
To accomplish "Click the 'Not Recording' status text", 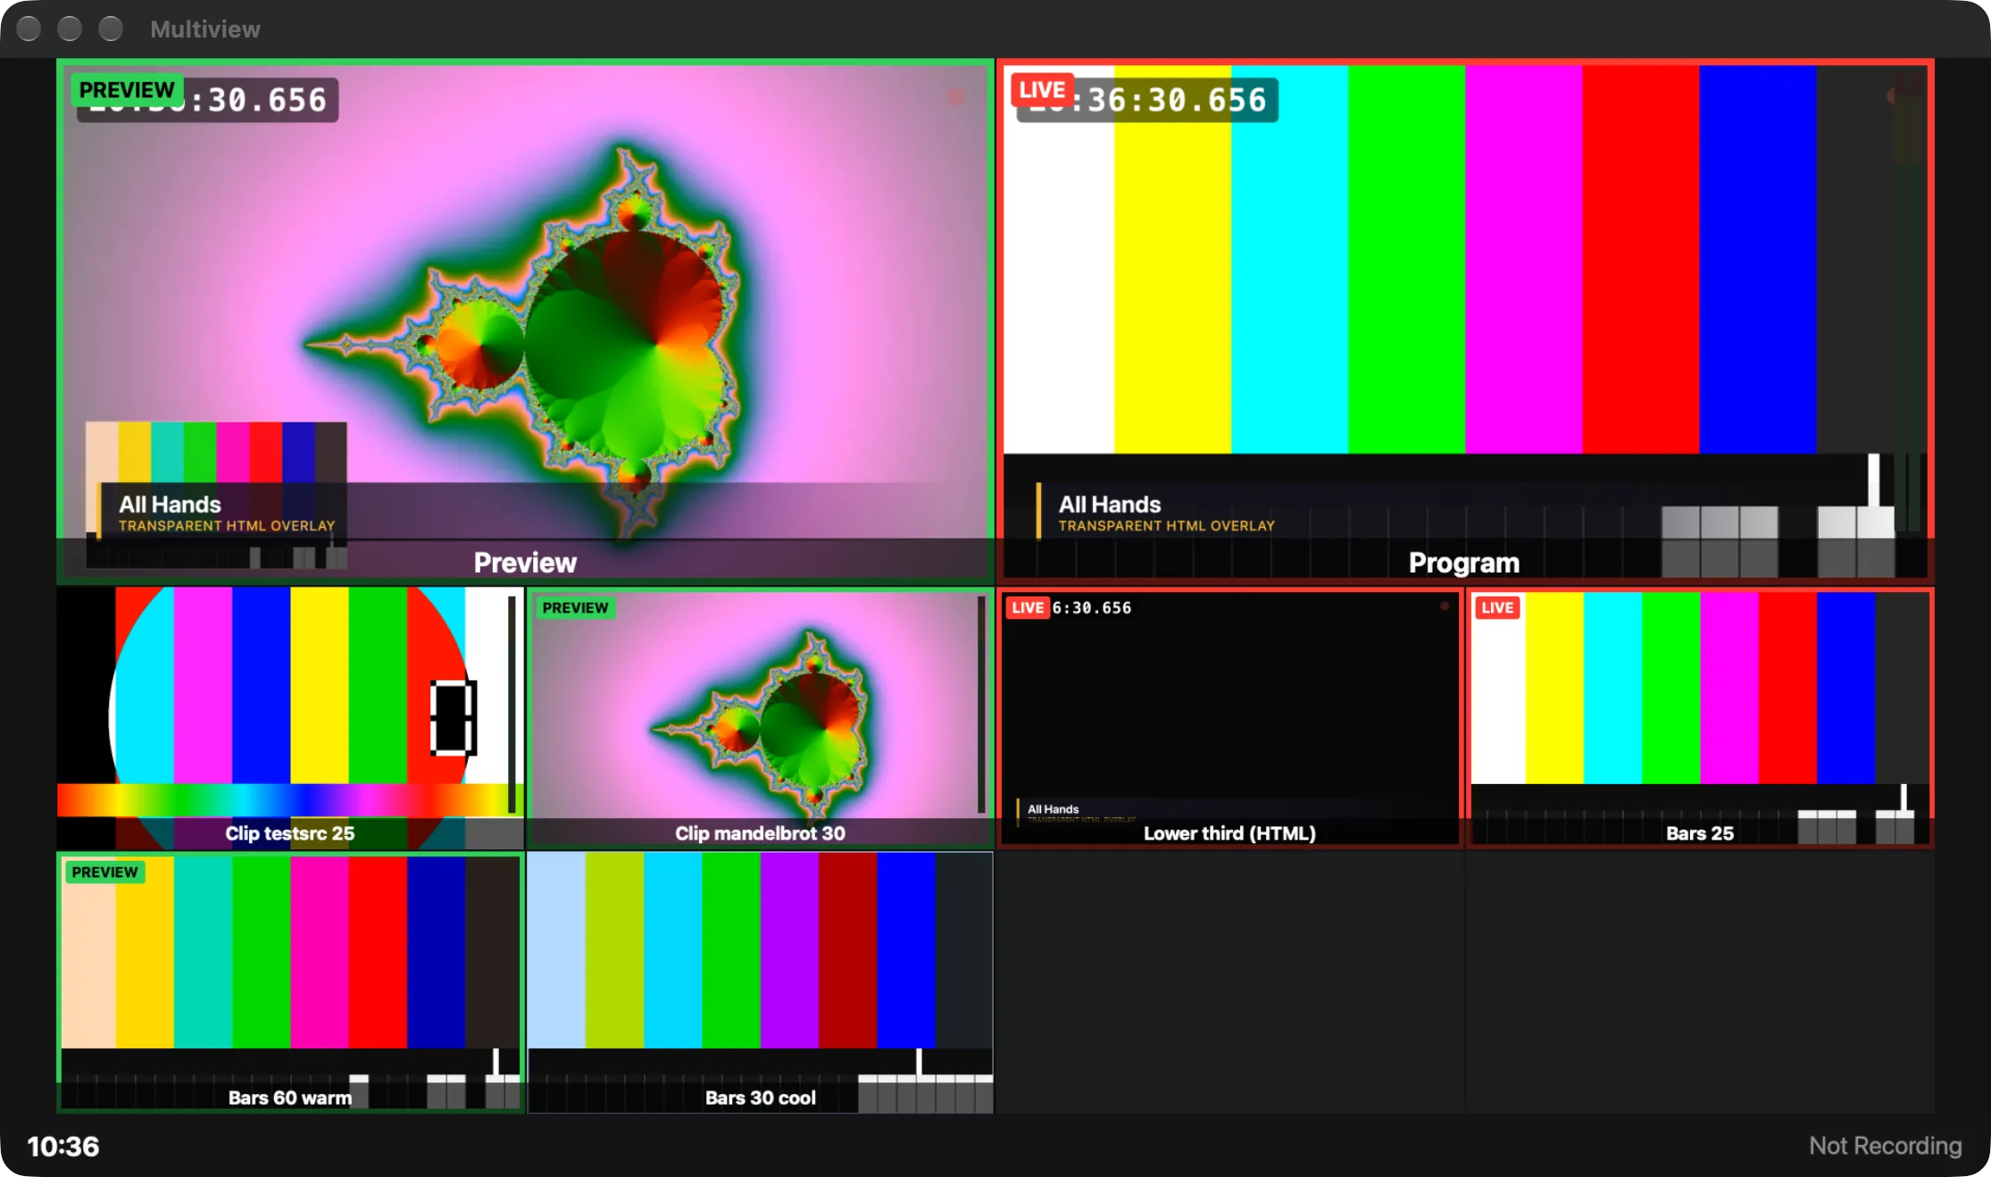I will [x=1886, y=1146].
